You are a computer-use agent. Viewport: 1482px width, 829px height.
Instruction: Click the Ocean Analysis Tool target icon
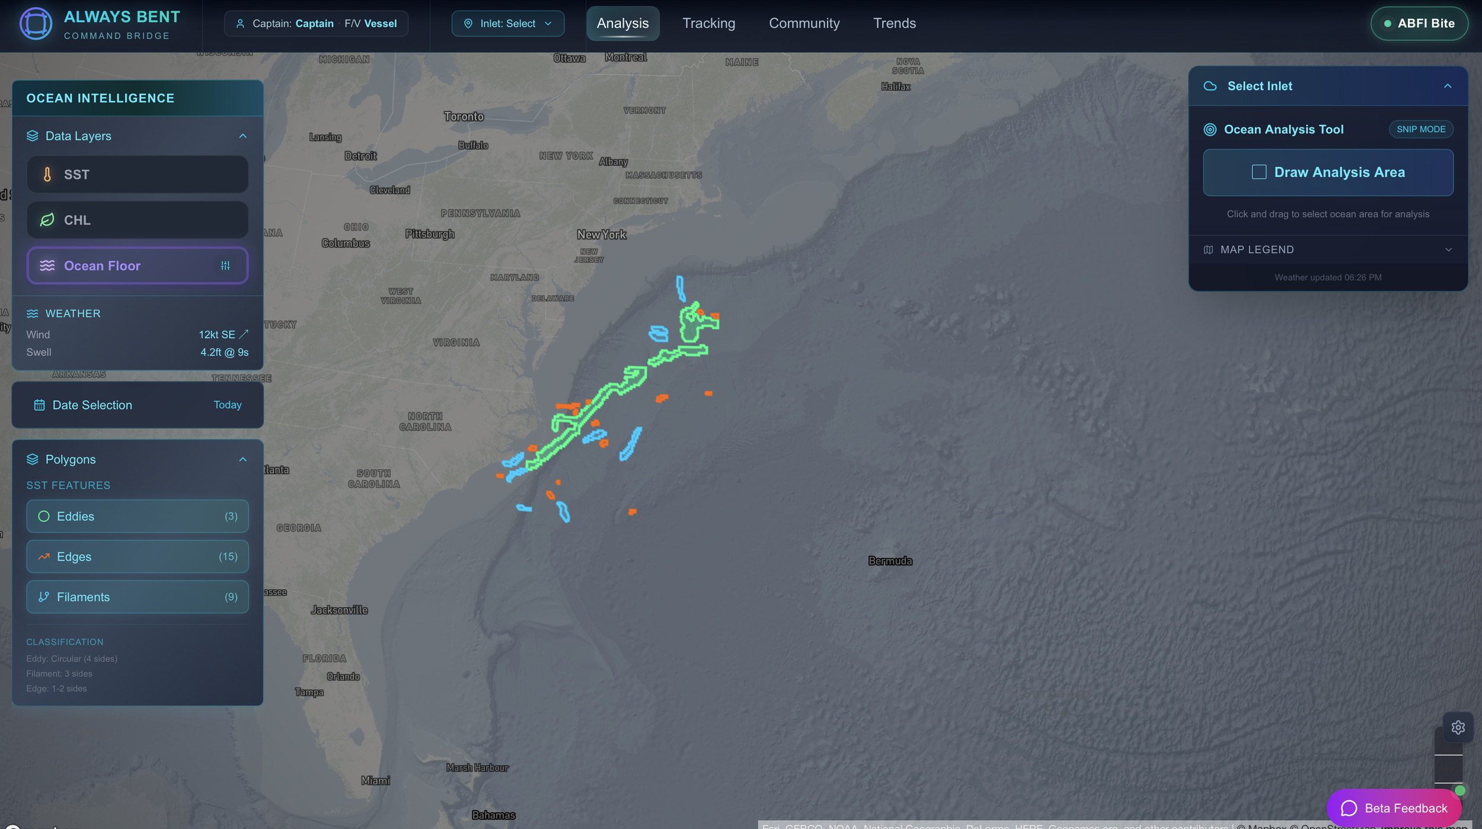pos(1210,129)
